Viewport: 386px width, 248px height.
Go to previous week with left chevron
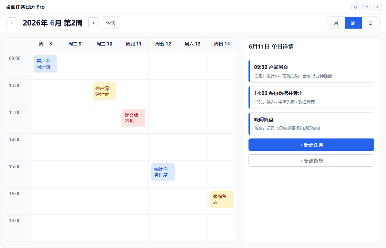(12, 23)
